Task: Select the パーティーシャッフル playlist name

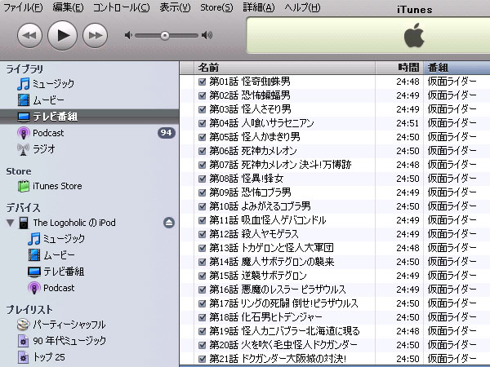Action: (69, 325)
